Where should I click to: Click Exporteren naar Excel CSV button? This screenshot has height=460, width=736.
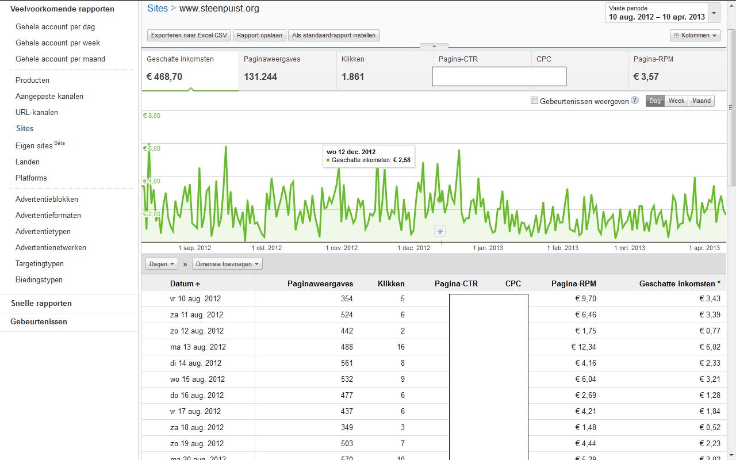189,35
